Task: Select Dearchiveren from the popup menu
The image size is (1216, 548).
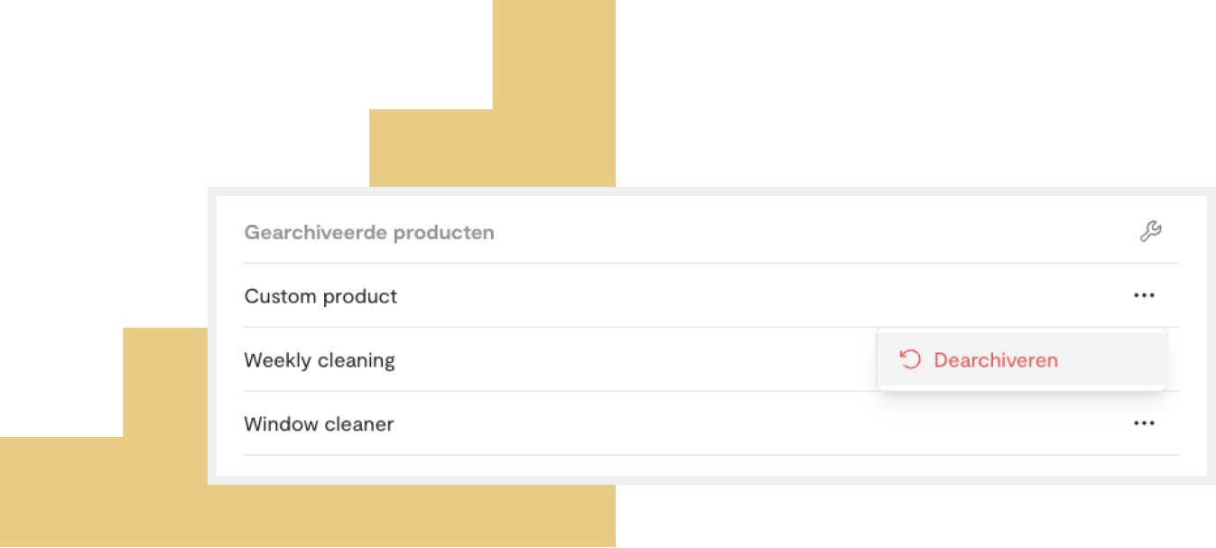Action: (1022, 359)
